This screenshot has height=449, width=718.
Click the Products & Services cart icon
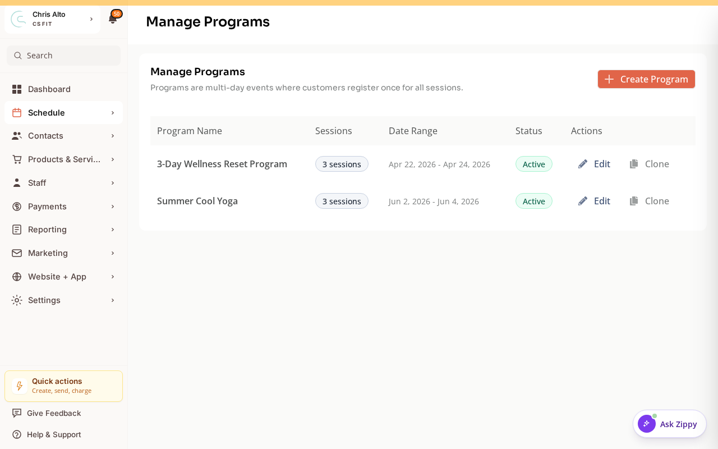coord(17,159)
